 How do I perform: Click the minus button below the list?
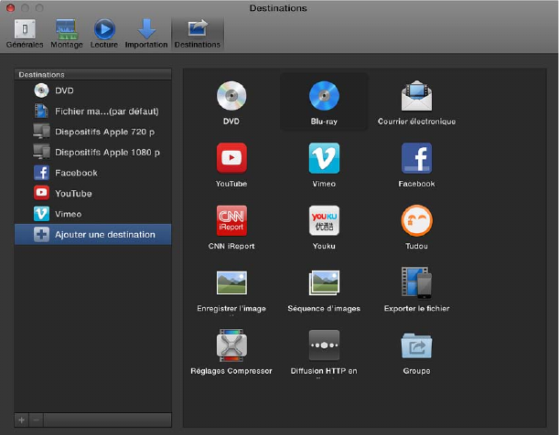pos(36,420)
